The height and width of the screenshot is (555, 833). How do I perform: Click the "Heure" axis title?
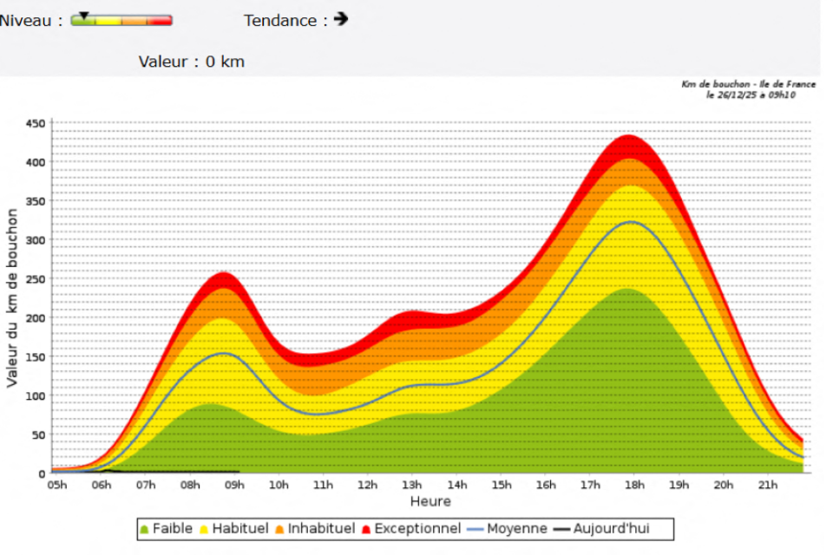pyautogui.click(x=430, y=501)
